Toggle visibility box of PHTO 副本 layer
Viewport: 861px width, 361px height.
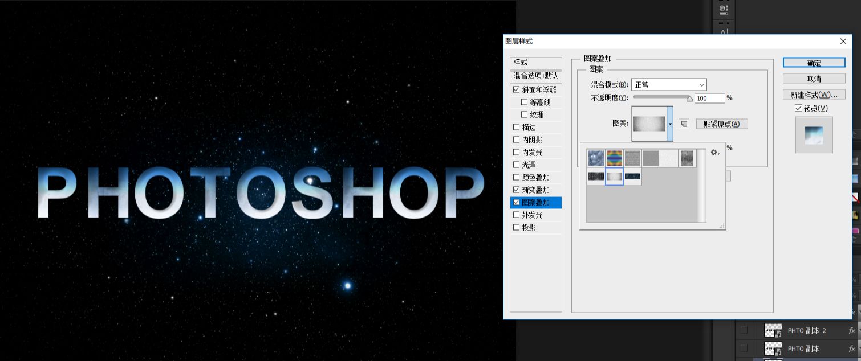click(744, 348)
